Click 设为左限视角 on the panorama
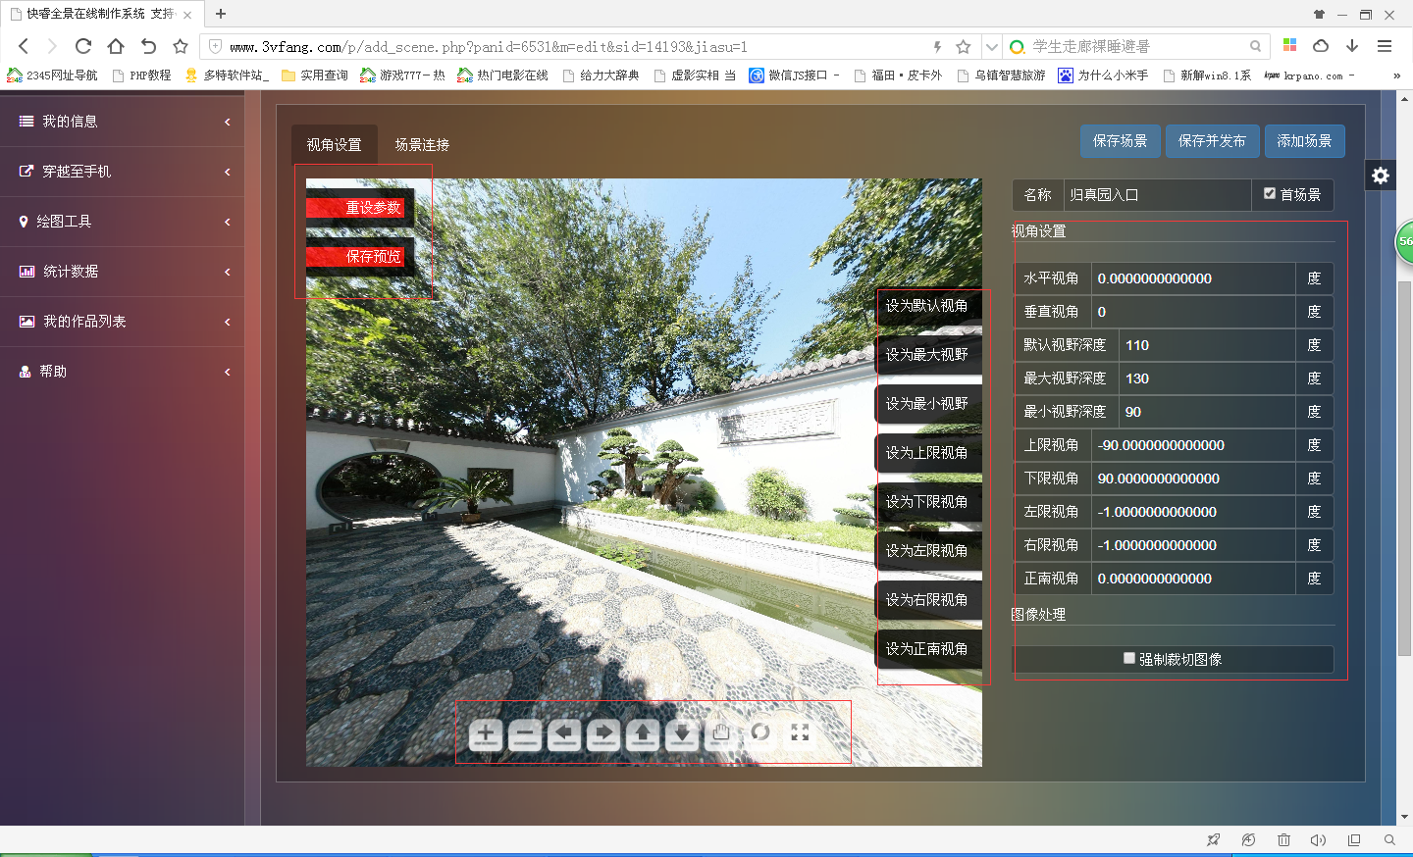Image resolution: width=1413 pixels, height=857 pixels. point(927,551)
